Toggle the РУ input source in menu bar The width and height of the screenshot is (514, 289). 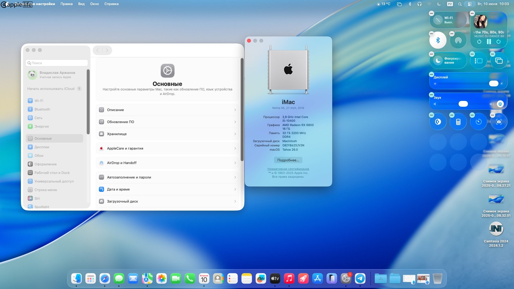pos(450,4)
